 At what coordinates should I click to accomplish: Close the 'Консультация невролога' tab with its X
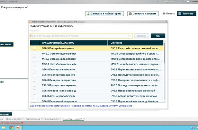(83, 119)
